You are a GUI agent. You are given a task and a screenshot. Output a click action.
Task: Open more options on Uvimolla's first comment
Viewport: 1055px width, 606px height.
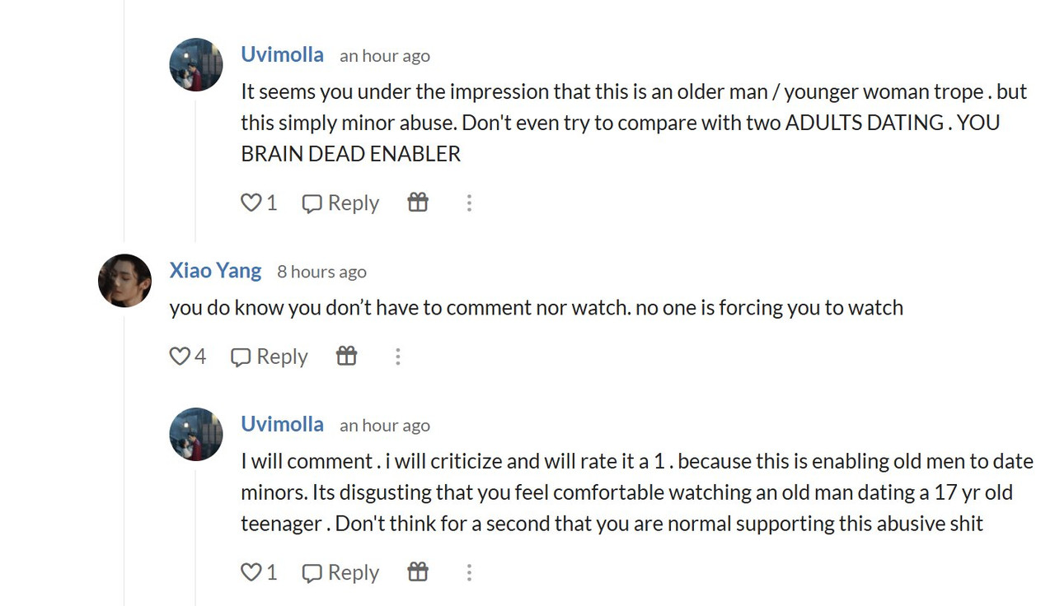[469, 203]
